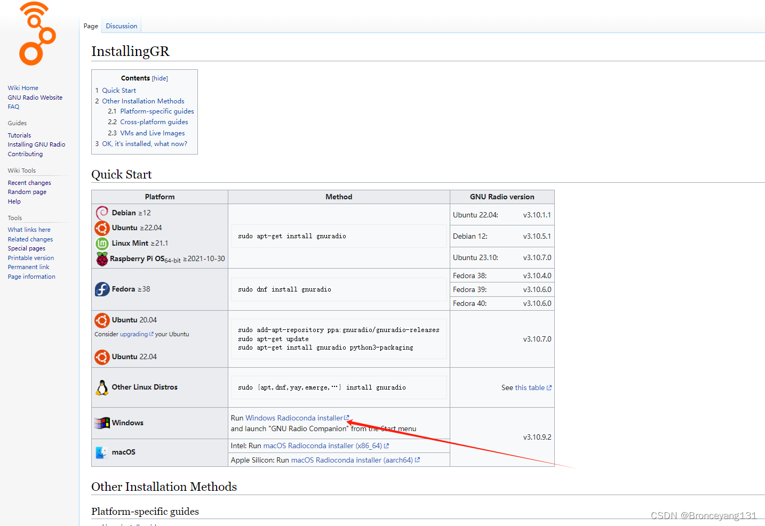The height and width of the screenshot is (526, 765).
Task: Go to Wiki Home
Action: 23,88
